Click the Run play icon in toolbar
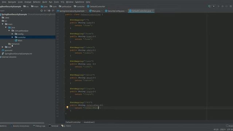Viewport: 233px width, 131px height. click(x=218, y=7)
